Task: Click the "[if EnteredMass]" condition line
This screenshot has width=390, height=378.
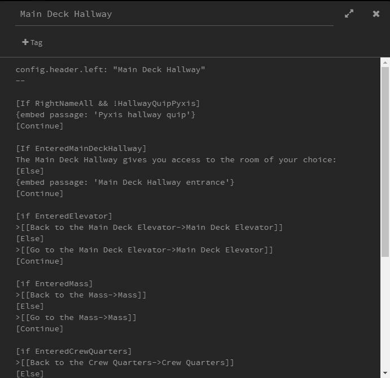Action: pyautogui.click(x=54, y=283)
